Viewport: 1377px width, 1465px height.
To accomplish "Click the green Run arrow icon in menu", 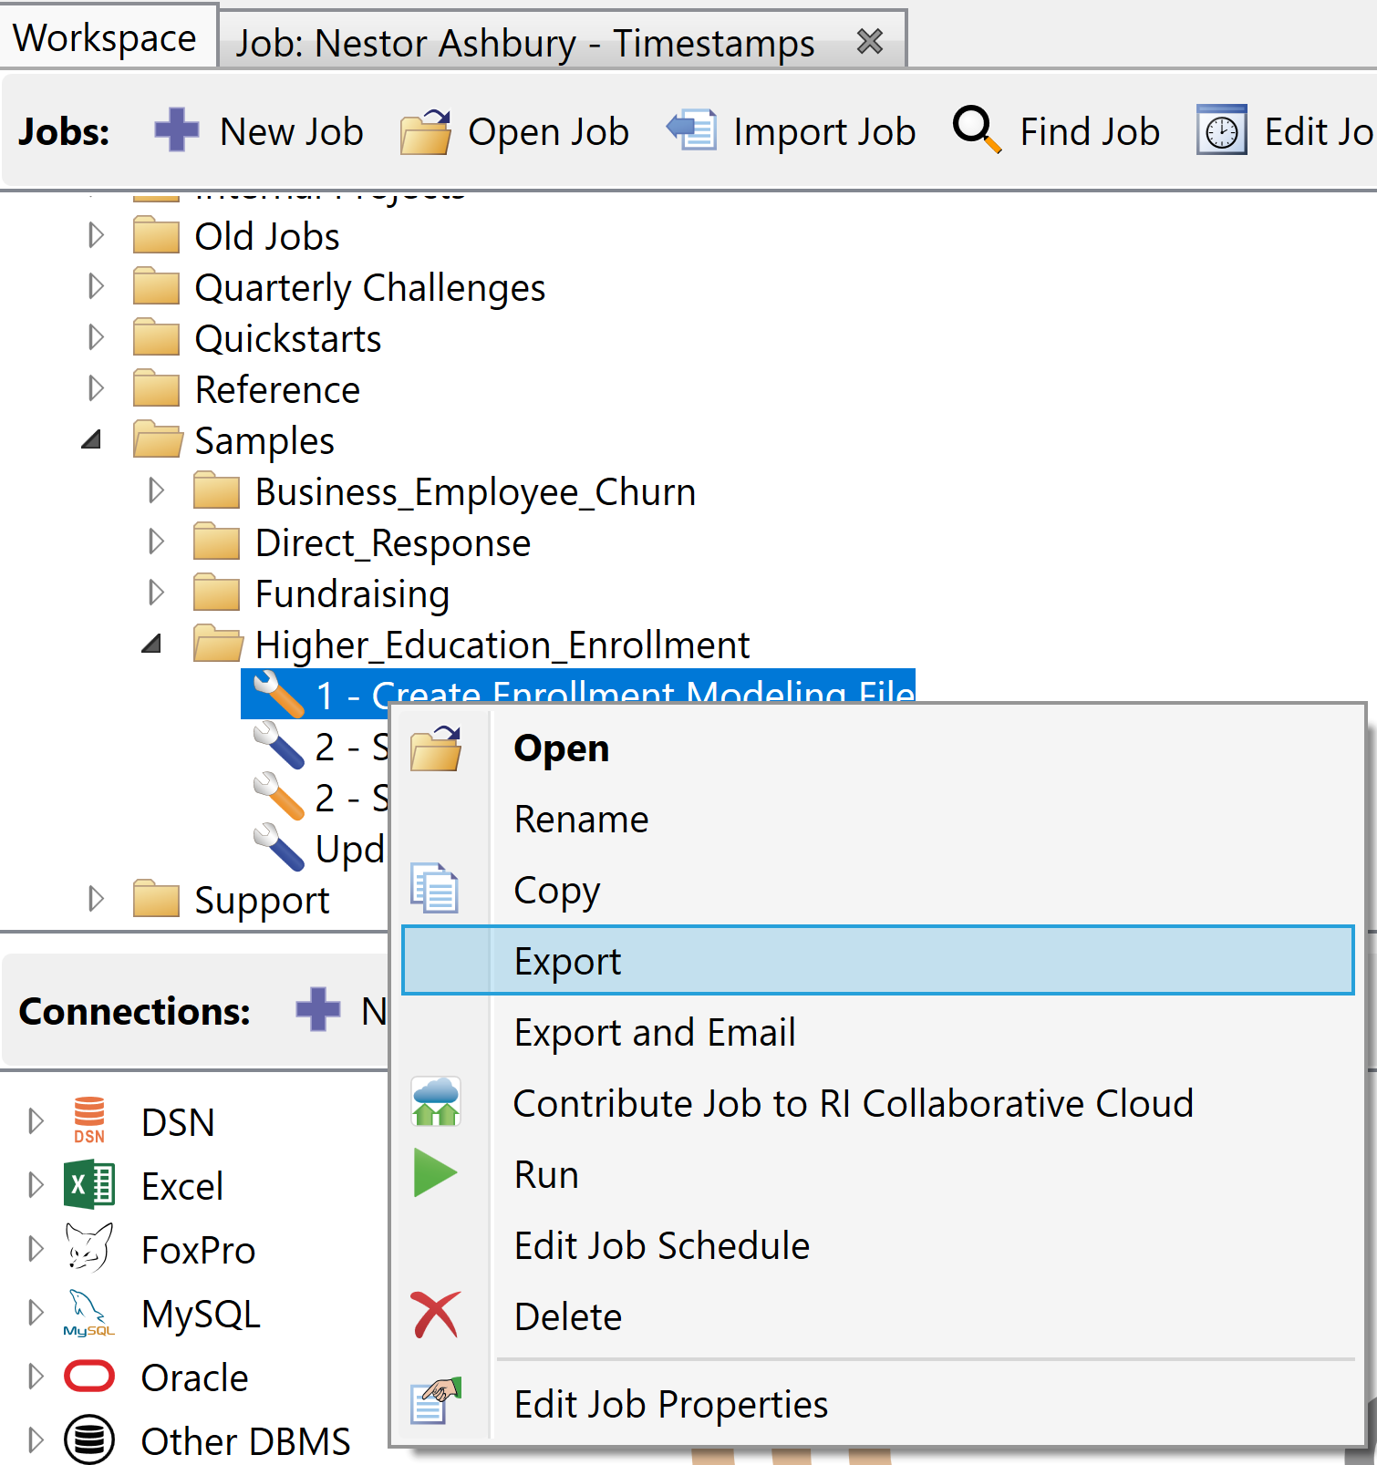I will (435, 1172).
